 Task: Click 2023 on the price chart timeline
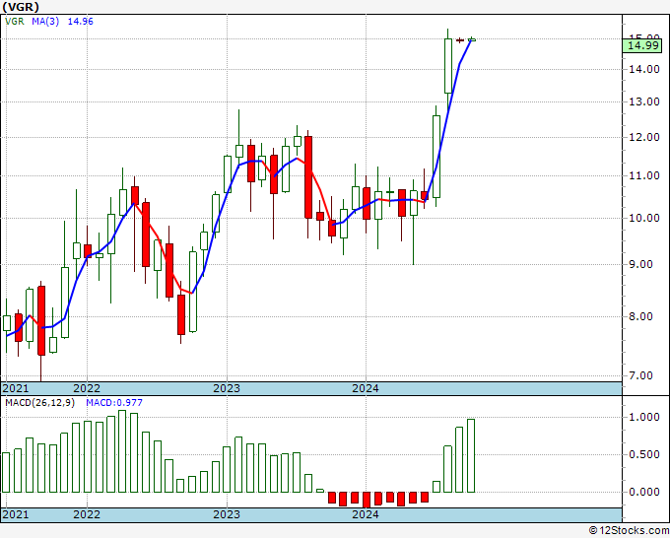227,388
